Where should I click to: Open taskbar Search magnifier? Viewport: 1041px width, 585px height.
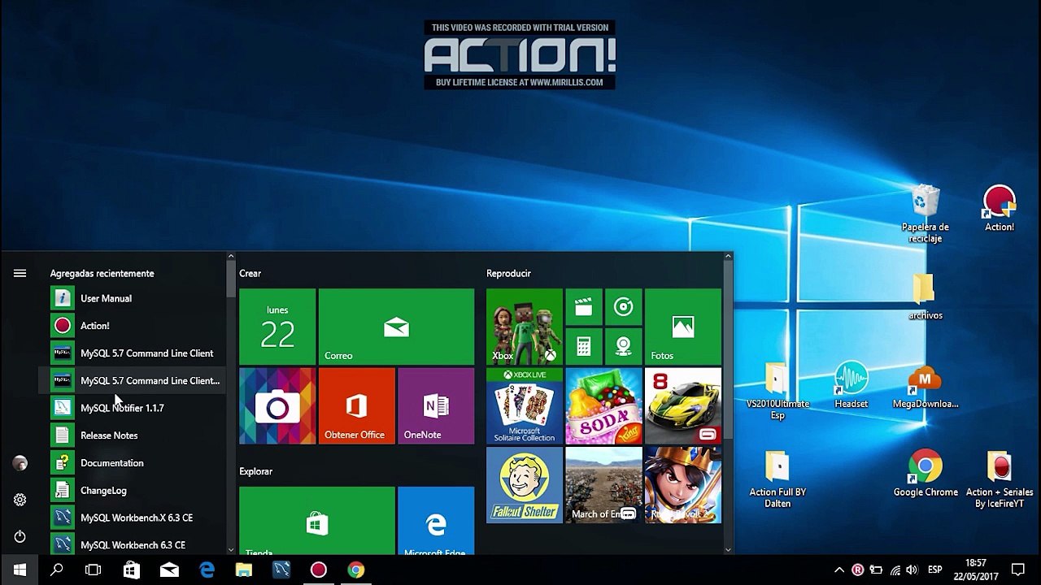tap(57, 570)
